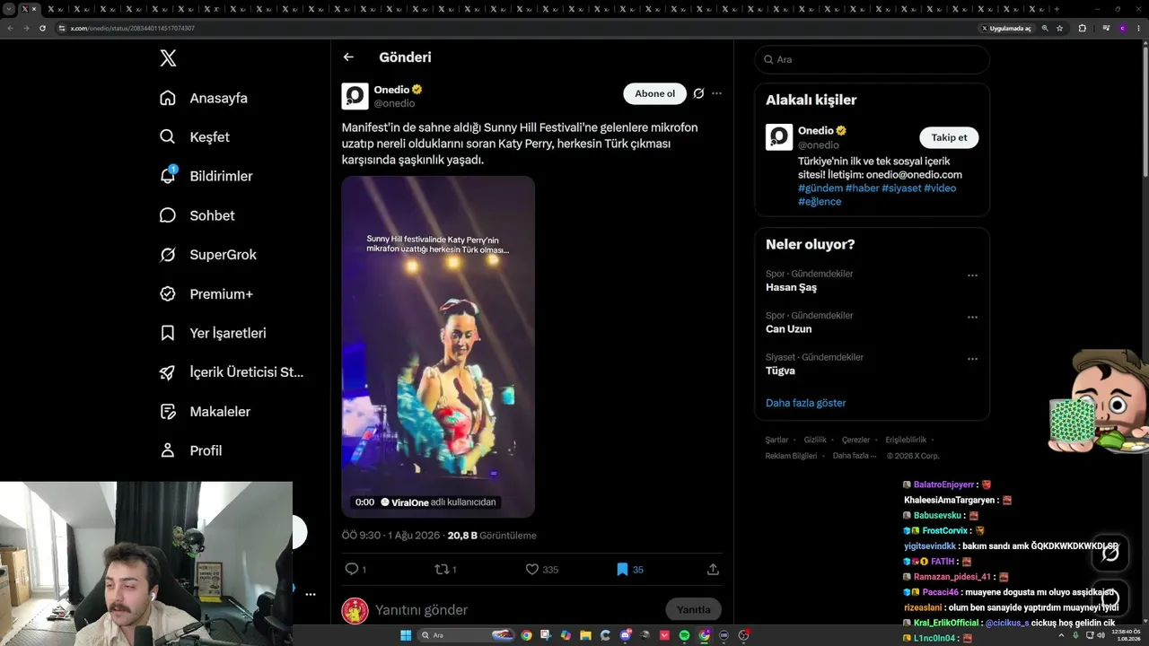Click the back arrow beside Gönderi
Screen dimensions: 1149x646
click(348, 57)
